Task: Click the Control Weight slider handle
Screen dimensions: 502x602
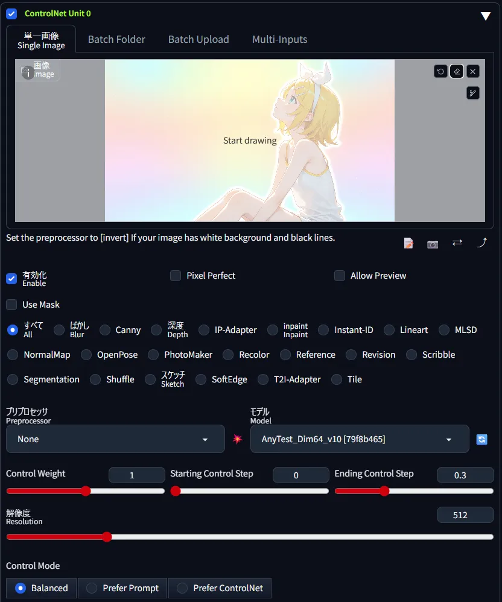Action: coord(86,491)
